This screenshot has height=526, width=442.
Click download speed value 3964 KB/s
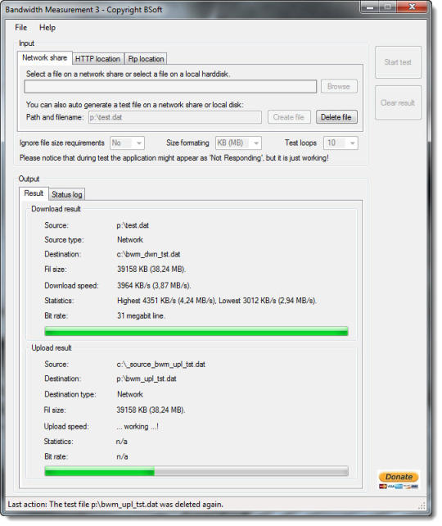point(154,286)
